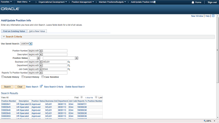Sort by Job Code column header
The width and height of the screenshot is (219, 123).
click(x=73, y=101)
